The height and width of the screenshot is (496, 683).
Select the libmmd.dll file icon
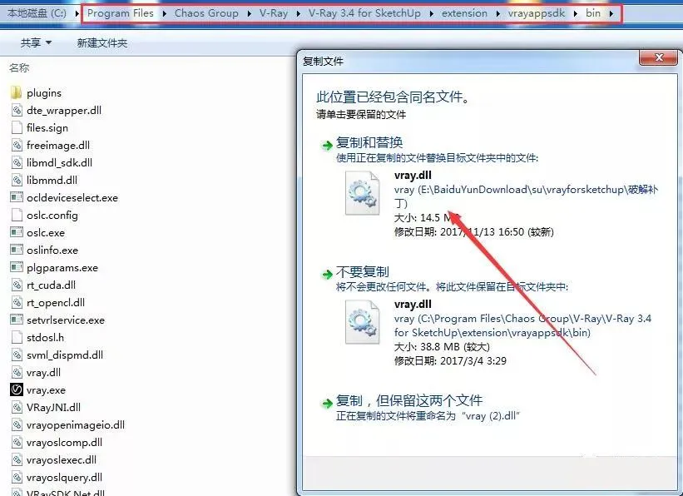(x=17, y=180)
